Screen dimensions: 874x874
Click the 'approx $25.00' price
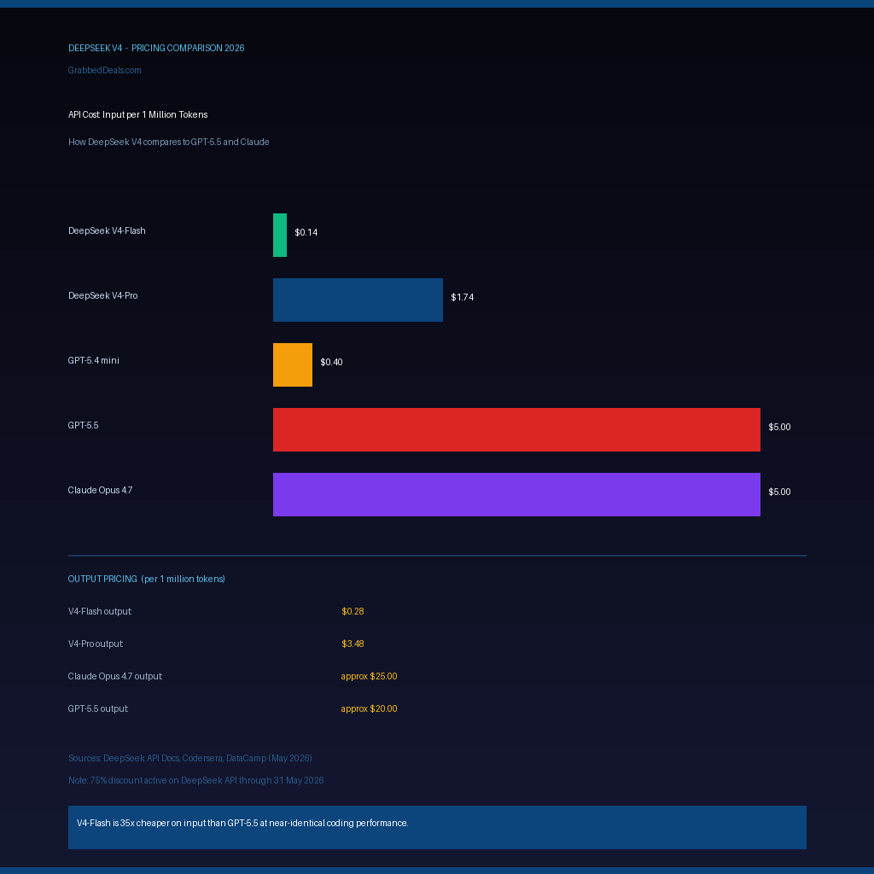pyautogui.click(x=369, y=676)
